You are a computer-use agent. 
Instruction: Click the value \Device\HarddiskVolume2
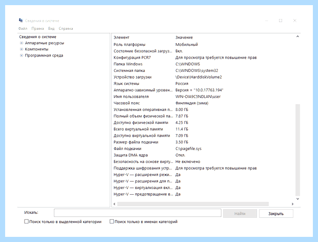[198, 77]
